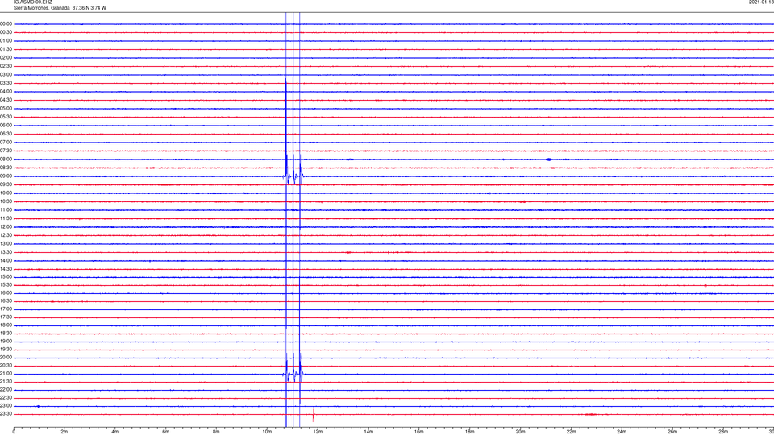
Task: Select the 13:30 trace time label
Action: click(x=6, y=252)
